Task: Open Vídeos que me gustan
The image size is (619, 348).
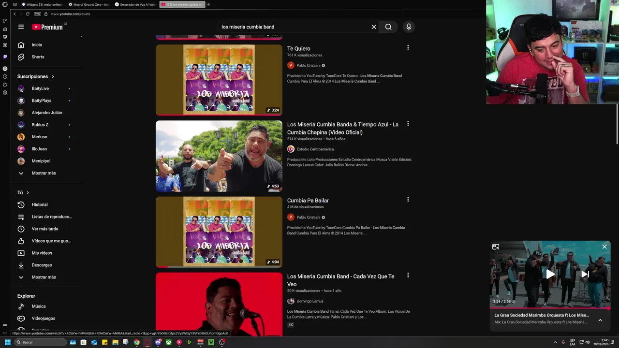Action: [45, 241]
